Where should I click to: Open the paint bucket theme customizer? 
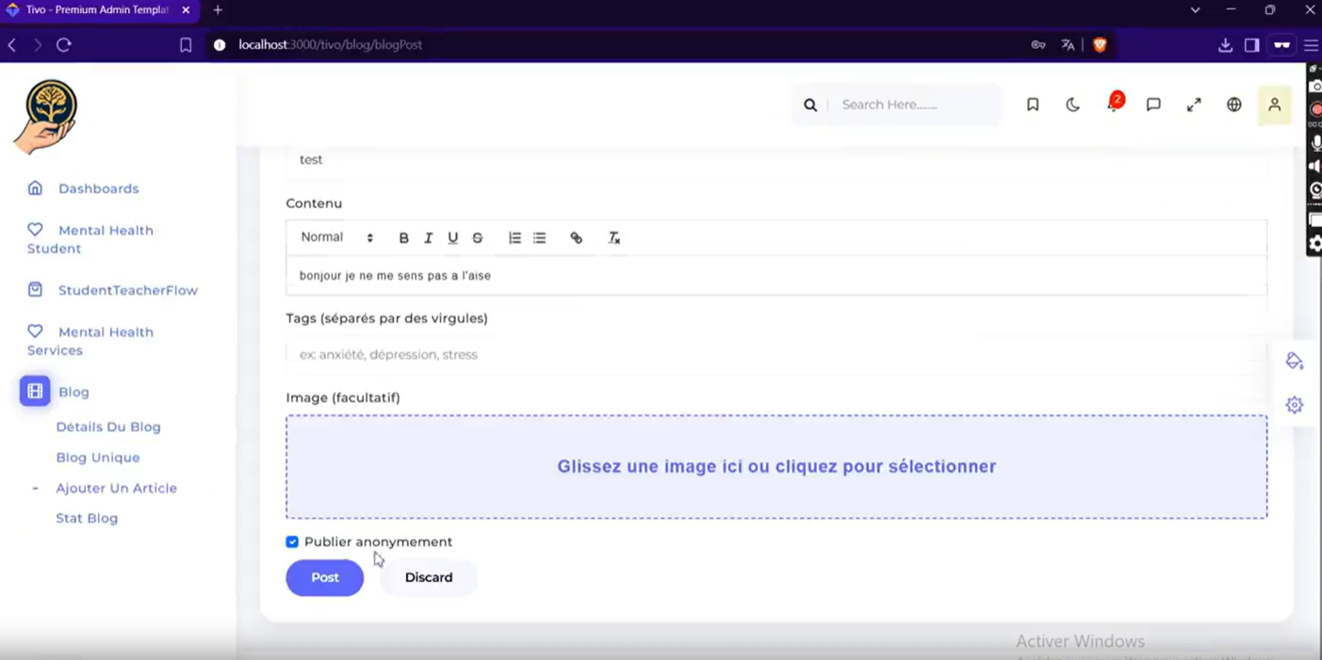[x=1295, y=362]
